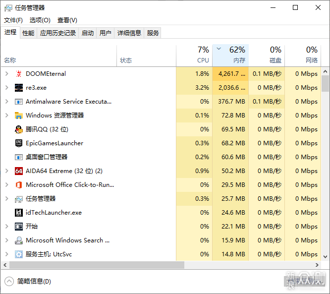Screen dimensions: 330x294
Task: Click the Microsoft Office Click-to-Run icon
Action: pyautogui.click(x=19, y=185)
